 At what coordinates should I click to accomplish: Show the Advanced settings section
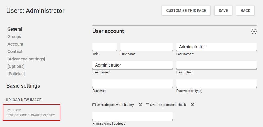click(26, 59)
